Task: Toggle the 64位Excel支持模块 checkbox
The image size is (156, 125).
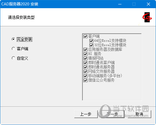Action: point(91,41)
